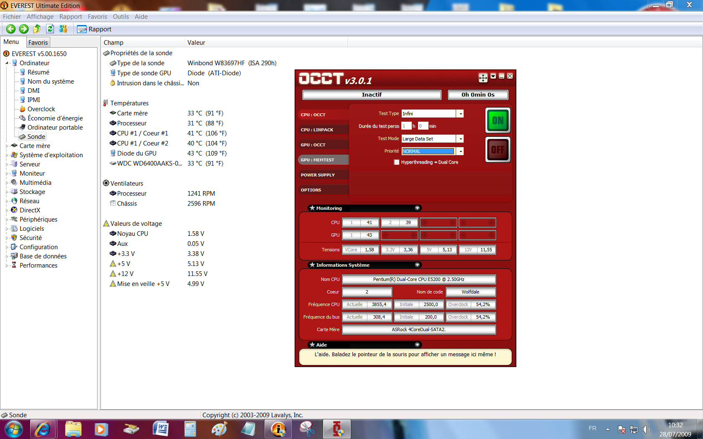
Task: Click the OCCT move window crosshair icon
Action: pyautogui.click(x=483, y=77)
